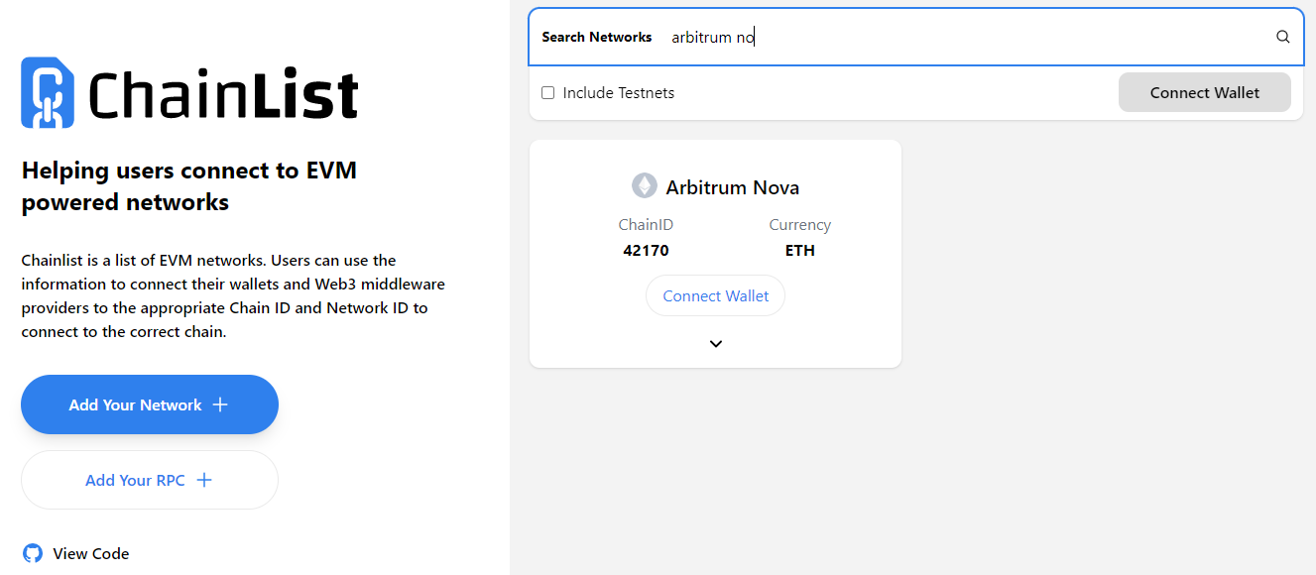The height and width of the screenshot is (575, 1316).
Task: Expand the Arbitrum Nova card details chevron
Action: point(716,344)
